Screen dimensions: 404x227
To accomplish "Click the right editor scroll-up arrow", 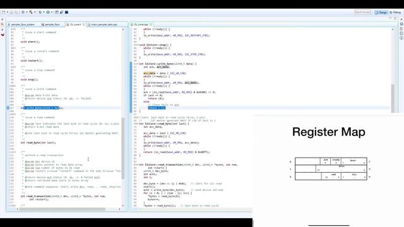I will pos(393,30).
